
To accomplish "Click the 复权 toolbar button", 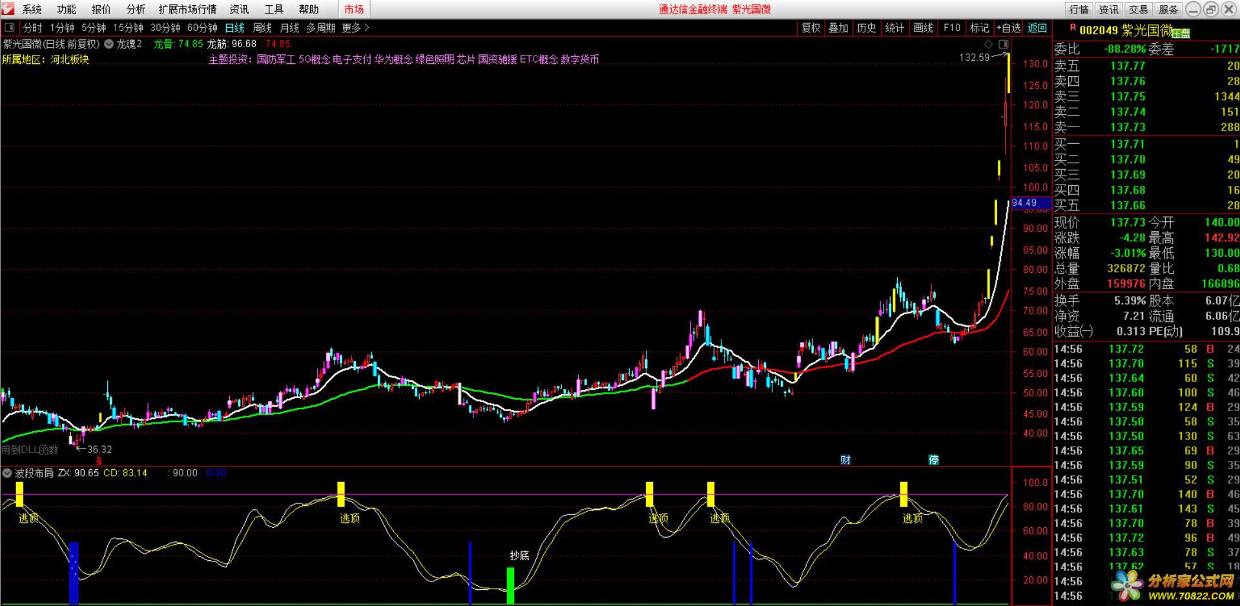I will point(811,28).
